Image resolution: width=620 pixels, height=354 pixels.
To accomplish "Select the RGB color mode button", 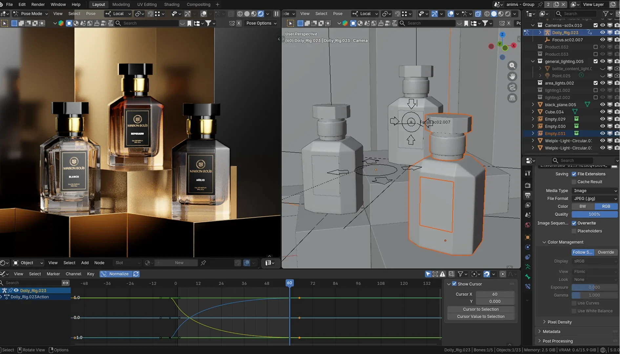I will click(x=606, y=206).
